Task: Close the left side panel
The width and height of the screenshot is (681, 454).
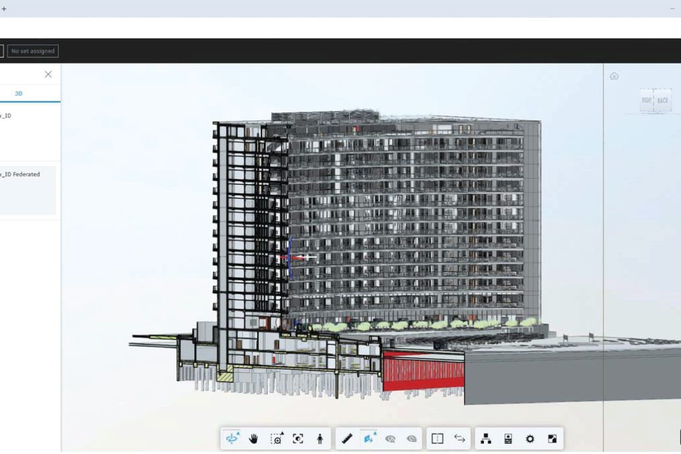Action: [x=48, y=74]
